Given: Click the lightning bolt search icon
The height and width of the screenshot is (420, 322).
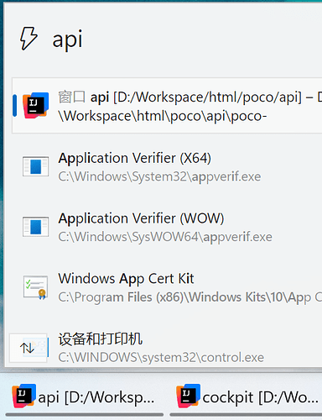Looking at the screenshot, I should click(29, 39).
